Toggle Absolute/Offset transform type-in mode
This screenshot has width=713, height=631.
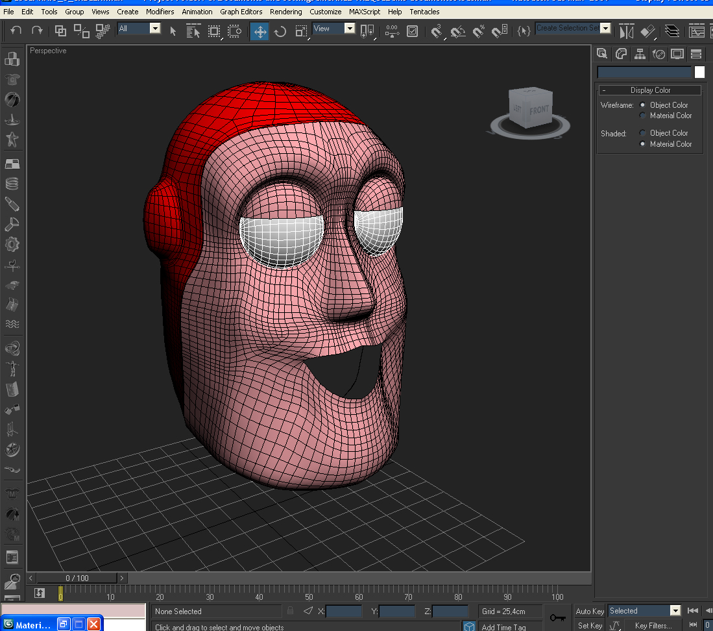click(308, 610)
